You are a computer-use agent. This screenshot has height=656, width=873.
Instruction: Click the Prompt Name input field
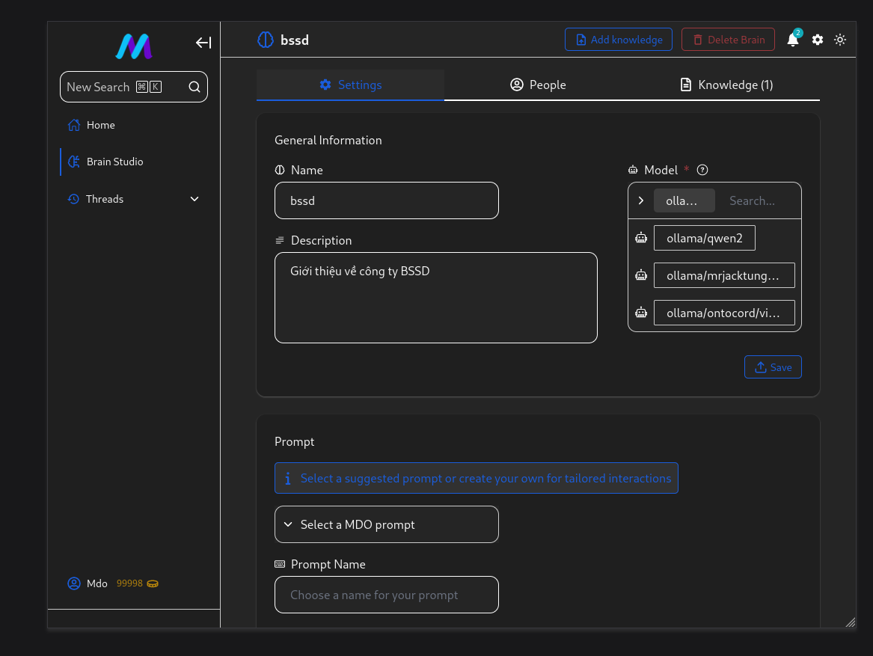[387, 595]
